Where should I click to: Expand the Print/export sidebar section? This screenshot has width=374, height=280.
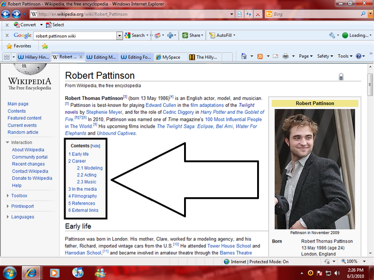click(x=8, y=206)
